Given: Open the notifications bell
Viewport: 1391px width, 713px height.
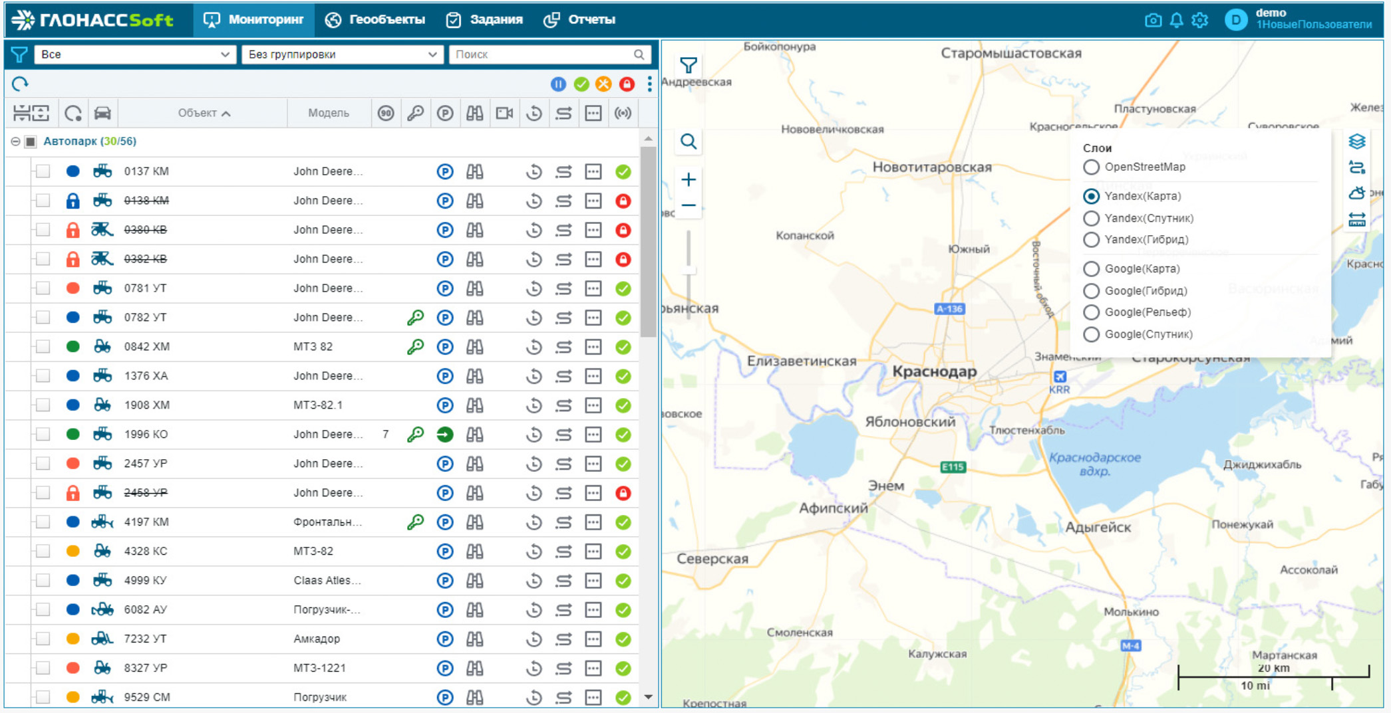Looking at the screenshot, I should (1176, 20).
